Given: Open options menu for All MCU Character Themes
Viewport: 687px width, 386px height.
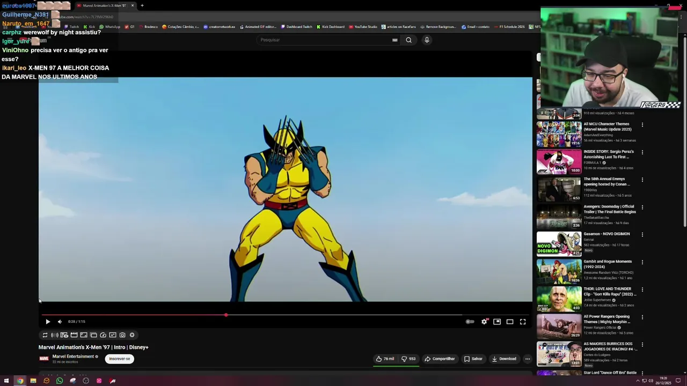Looking at the screenshot, I should tap(642, 125).
